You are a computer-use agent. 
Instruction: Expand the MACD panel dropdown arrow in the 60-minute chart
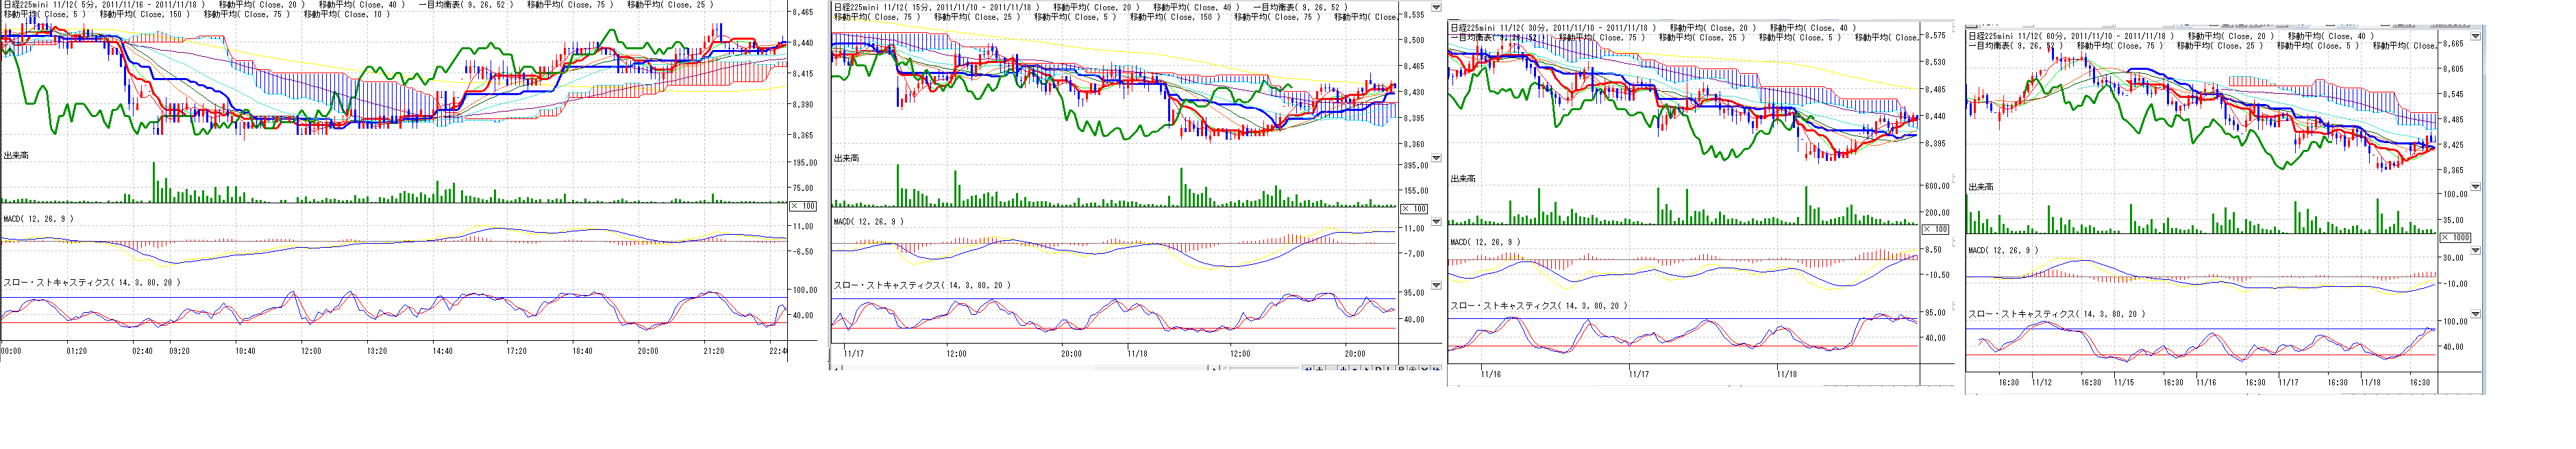pyautogui.click(x=2475, y=251)
